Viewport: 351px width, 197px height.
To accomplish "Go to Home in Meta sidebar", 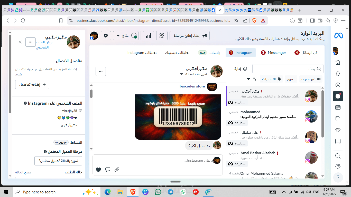I will pyautogui.click(x=338, y=62).
